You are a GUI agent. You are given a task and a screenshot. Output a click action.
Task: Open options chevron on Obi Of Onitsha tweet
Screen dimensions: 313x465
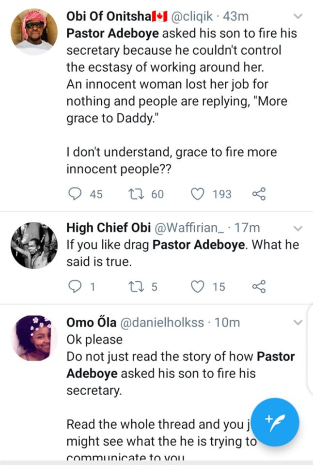coord(297,16)
